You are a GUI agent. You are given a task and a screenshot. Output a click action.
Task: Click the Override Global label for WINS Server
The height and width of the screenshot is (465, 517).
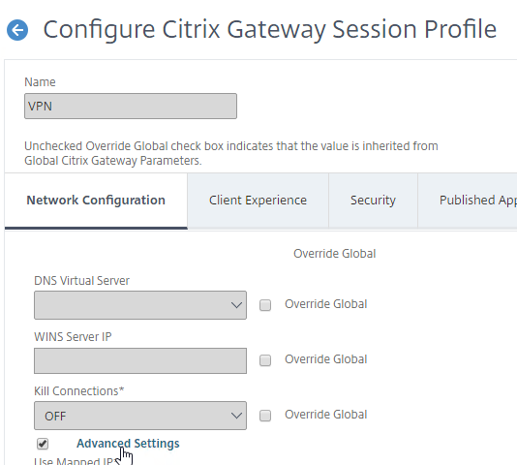click(325, 359)
